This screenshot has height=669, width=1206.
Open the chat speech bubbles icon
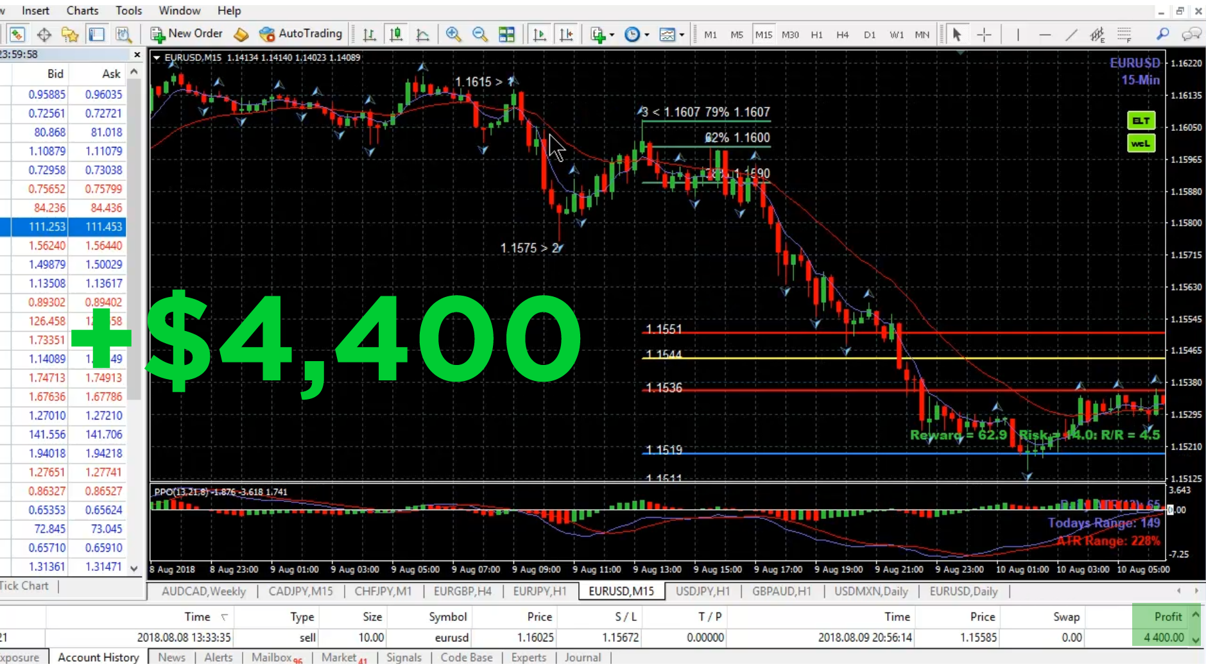(1192, 34)
